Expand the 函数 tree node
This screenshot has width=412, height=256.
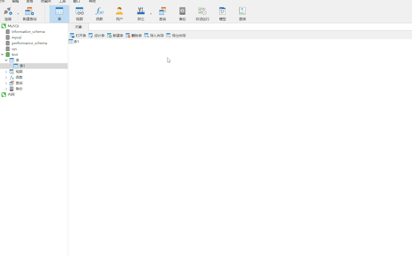click(x=6, y=77)
